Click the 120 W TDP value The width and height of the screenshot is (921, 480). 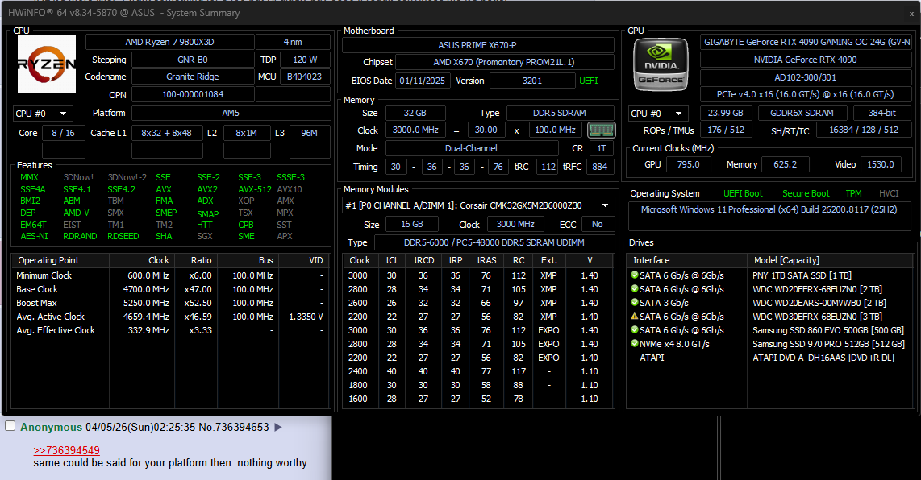click(x=305, y=60)
